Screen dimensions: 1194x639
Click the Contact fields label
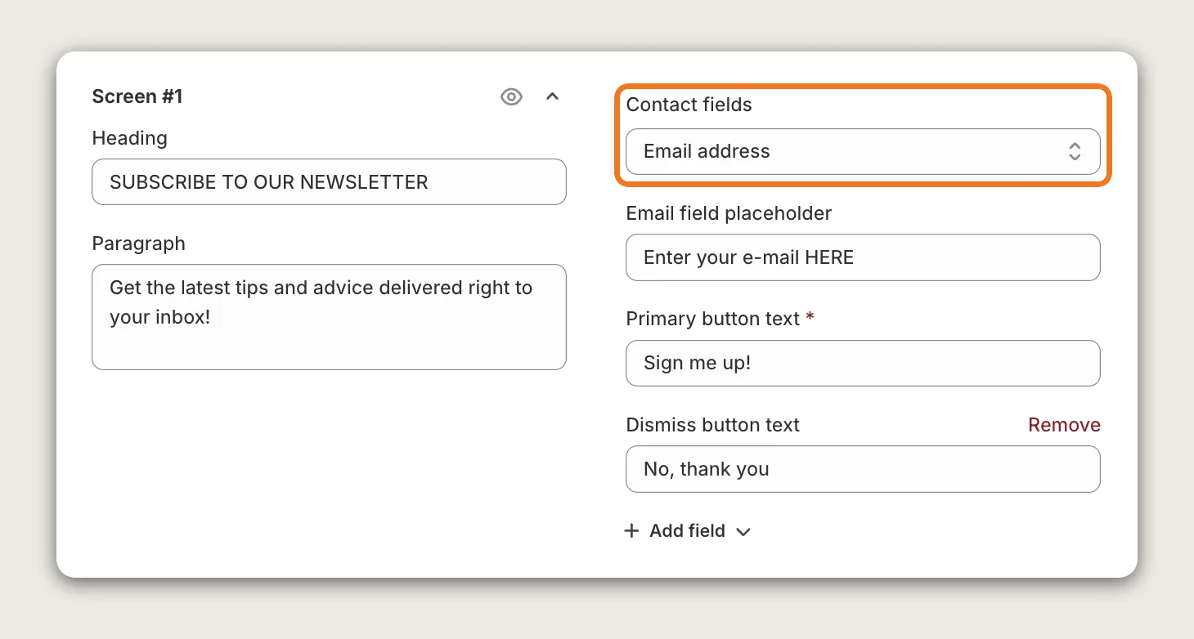(x=689, y=105)
